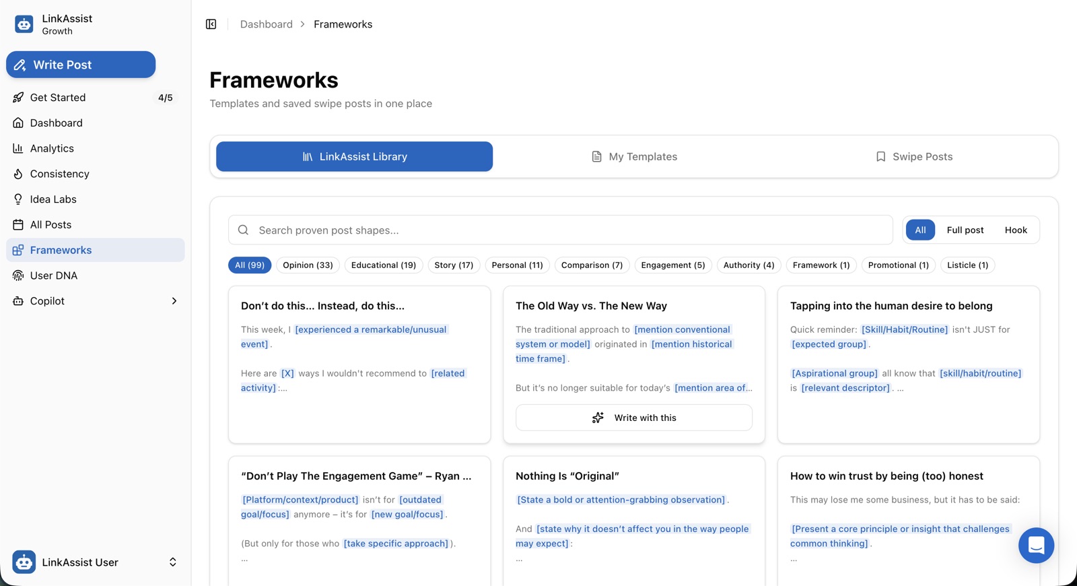Click the Copilot robot icon
The height and width of the screenshot is (586, 1077).
[x=18, y=301]
